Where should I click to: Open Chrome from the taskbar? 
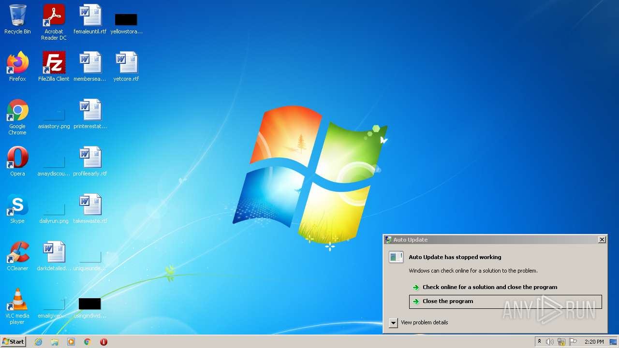(x=88, y=342)
